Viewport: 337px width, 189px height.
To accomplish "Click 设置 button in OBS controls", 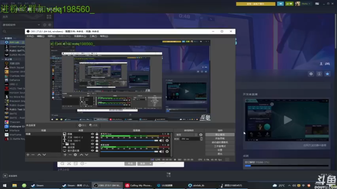I will [x=220, y=150].
